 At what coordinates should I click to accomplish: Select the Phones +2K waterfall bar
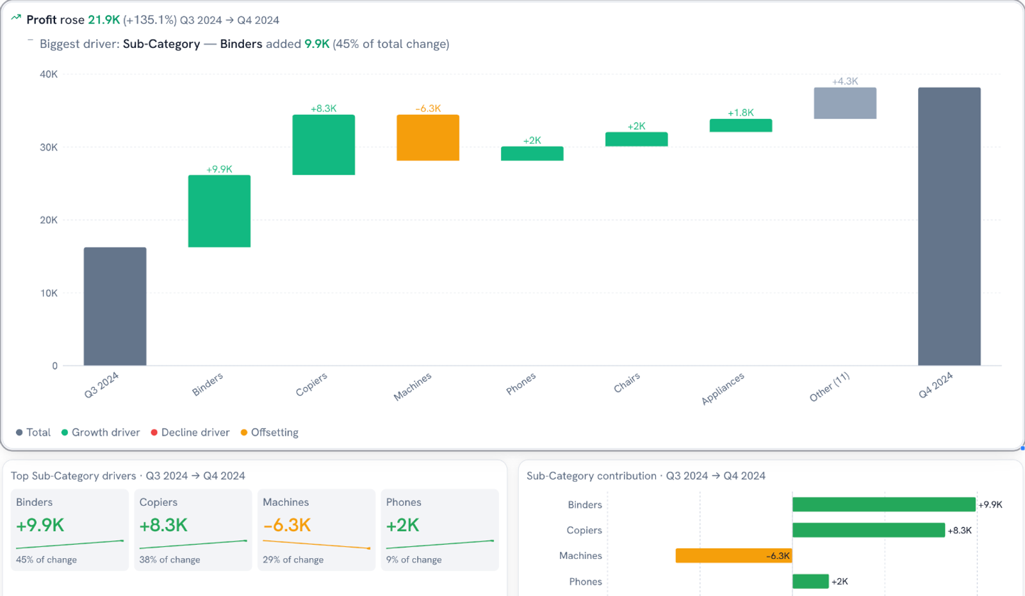click(x=532, y=154)
